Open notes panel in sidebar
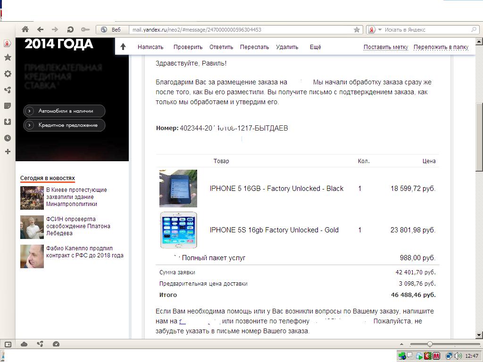Image resolution: width=483 pixels, height=362 pixels. coord(8,106)
